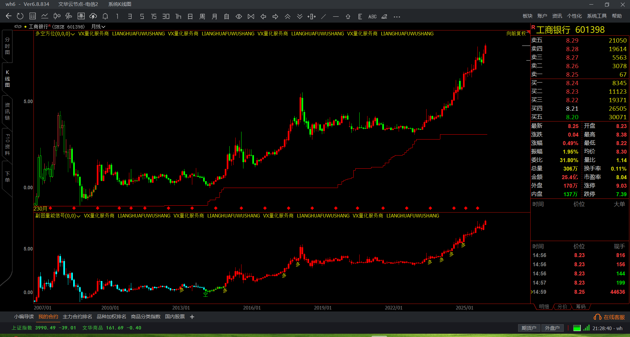Open the 我的合约 bottom tab
630x337 pixels.
(48, 317)
